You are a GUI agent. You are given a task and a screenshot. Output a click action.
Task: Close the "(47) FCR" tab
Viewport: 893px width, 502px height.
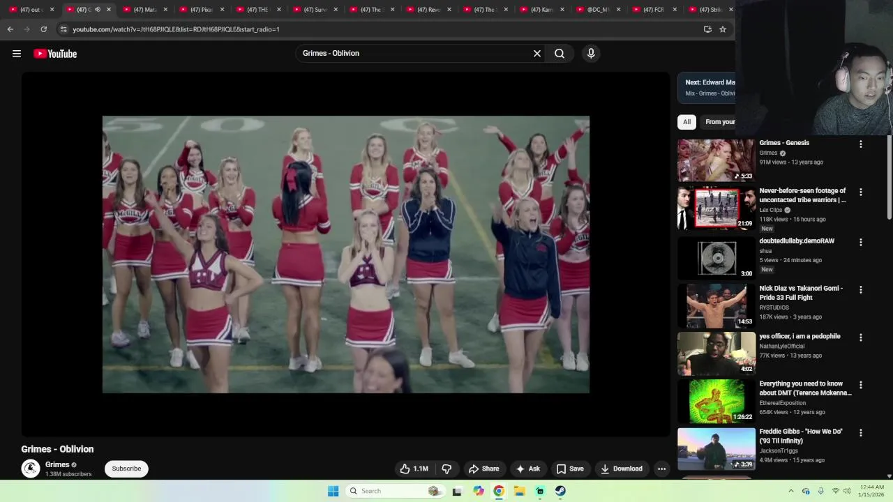[x=676, y=10]
